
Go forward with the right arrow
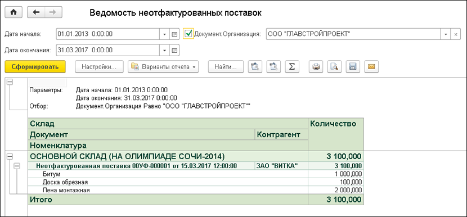coord(53,13)
